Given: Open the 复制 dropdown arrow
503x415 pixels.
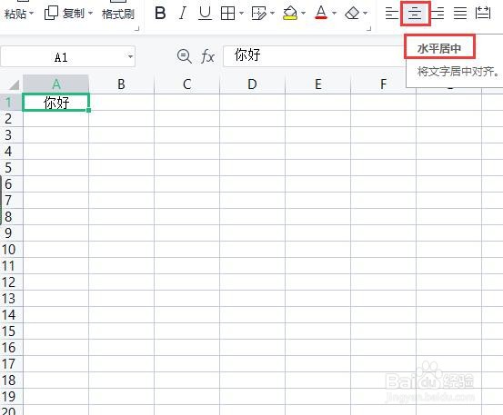Looking at the screenshot, I should point(90,14).
